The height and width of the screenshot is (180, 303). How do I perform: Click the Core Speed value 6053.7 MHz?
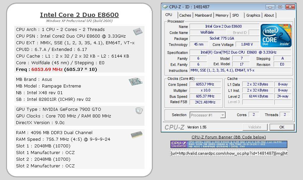click(205, 84)
